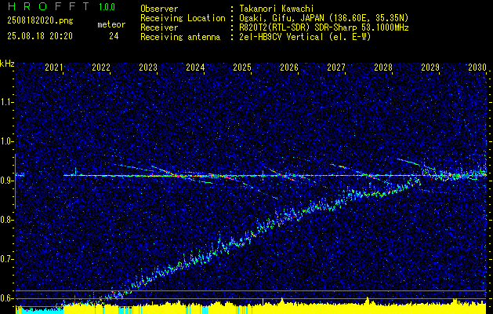Select observer name Takanori Kawachi
493x314 pixels.
pyautogui.click(x=276, y=9)
